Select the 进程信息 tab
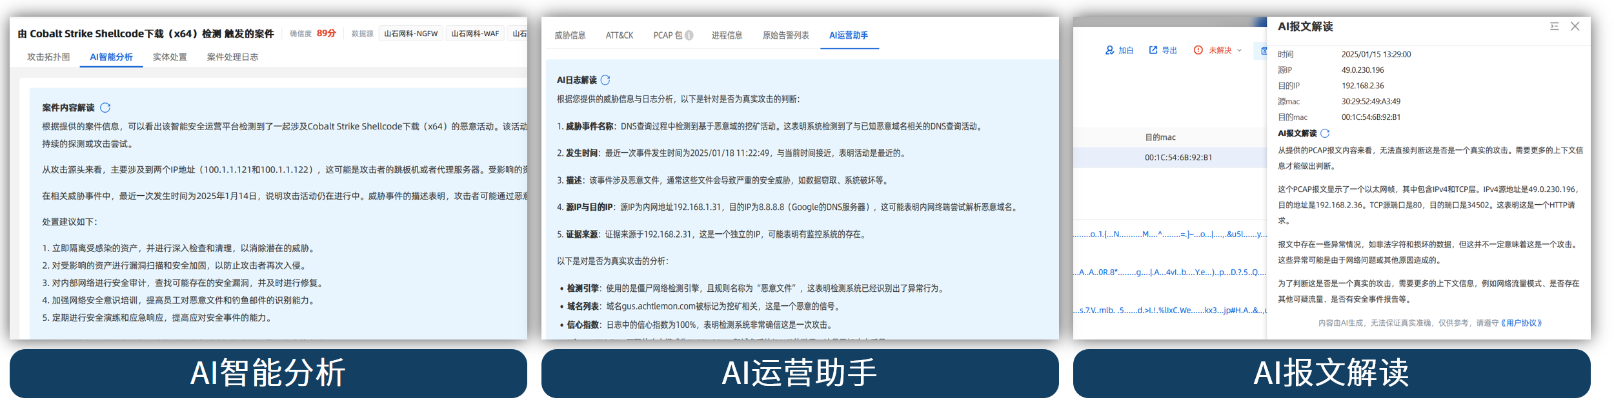Viewport: 1614px width, 411px height. 727,35
